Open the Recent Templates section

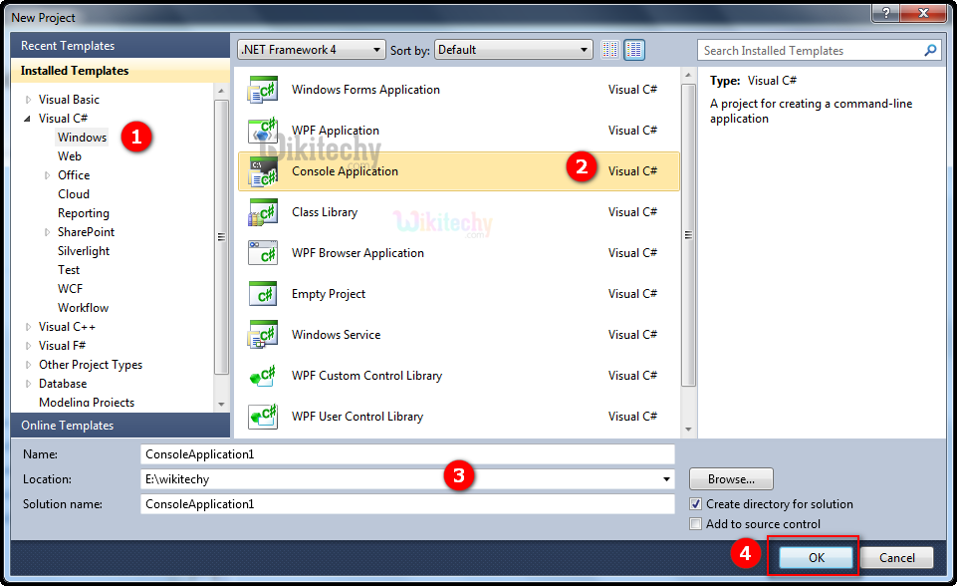[68, 46]
